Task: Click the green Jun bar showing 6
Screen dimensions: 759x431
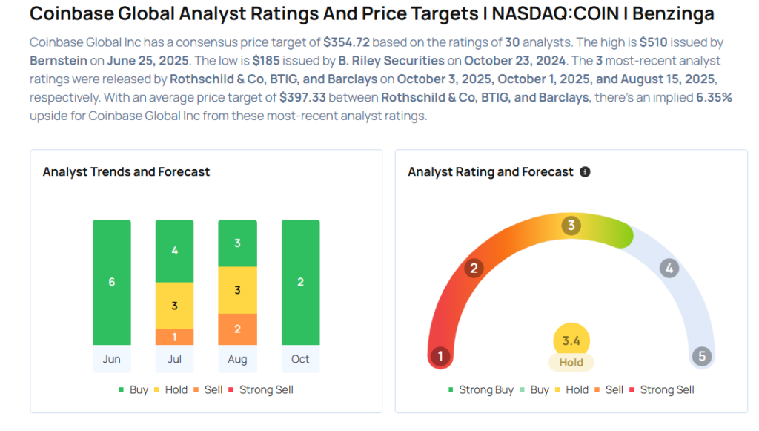Action: tap(111, 282)
